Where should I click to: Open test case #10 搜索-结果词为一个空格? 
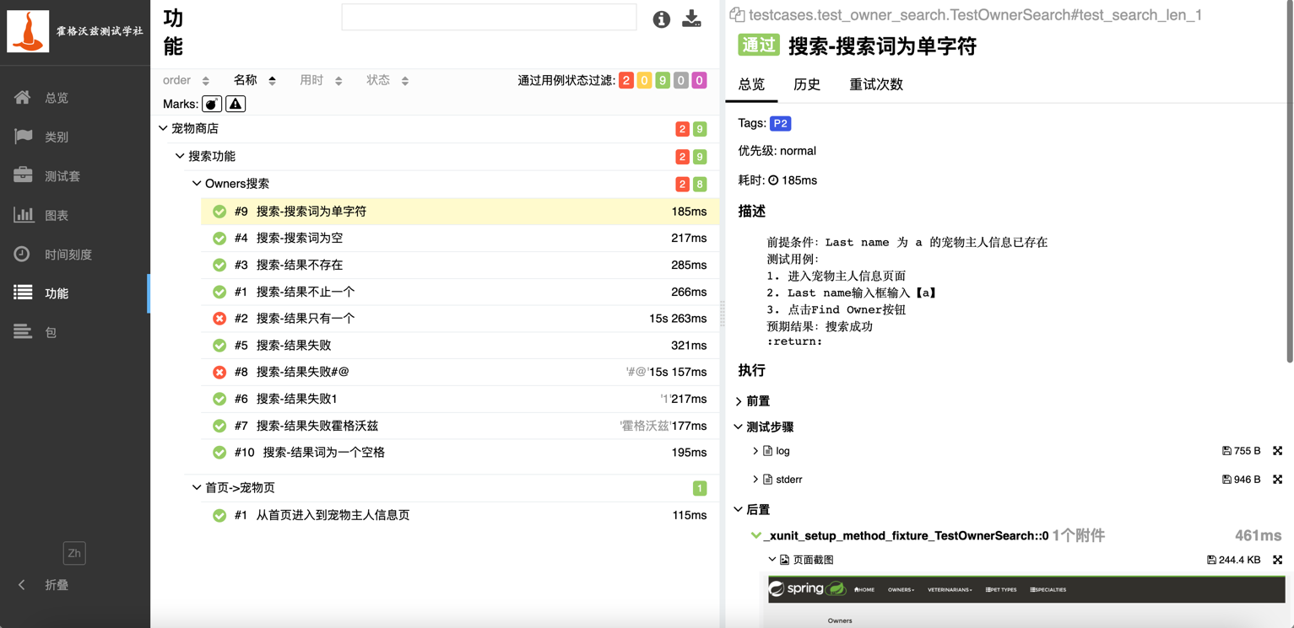pyautogui.click(x=460, y=453)
